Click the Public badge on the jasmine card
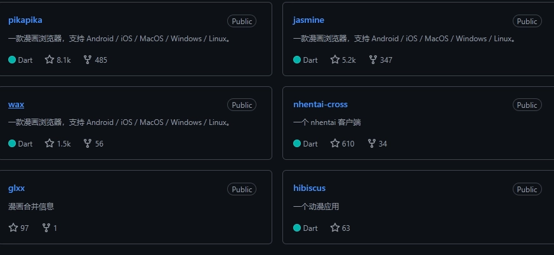The width and height of the screenshot is (554, 255). click(x=527, y=21)
